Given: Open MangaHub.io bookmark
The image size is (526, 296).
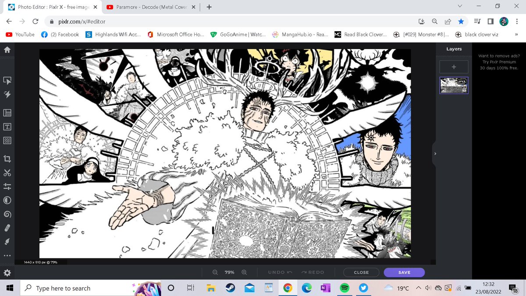Looking at the screenshot, I should pyautogui.click(x=300, y=34).
